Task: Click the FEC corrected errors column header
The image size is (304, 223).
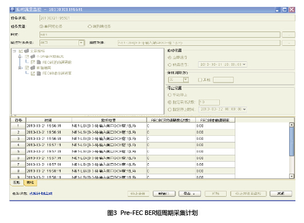Action: click(171, 120)
